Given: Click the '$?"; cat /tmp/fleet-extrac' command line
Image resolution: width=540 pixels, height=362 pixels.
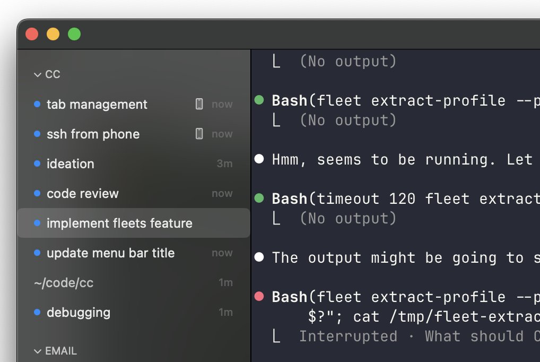Looking at the screenshot, I should click(424, 316).
